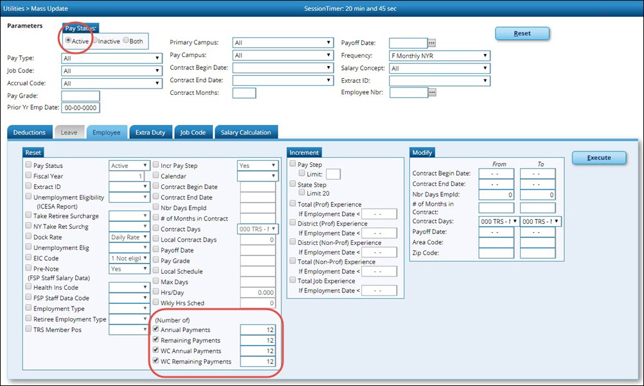This screenshot has height=386, width=644.
Task: Switch to the Deductions tab
Action: pyautogui.click(x=30, y=132)
